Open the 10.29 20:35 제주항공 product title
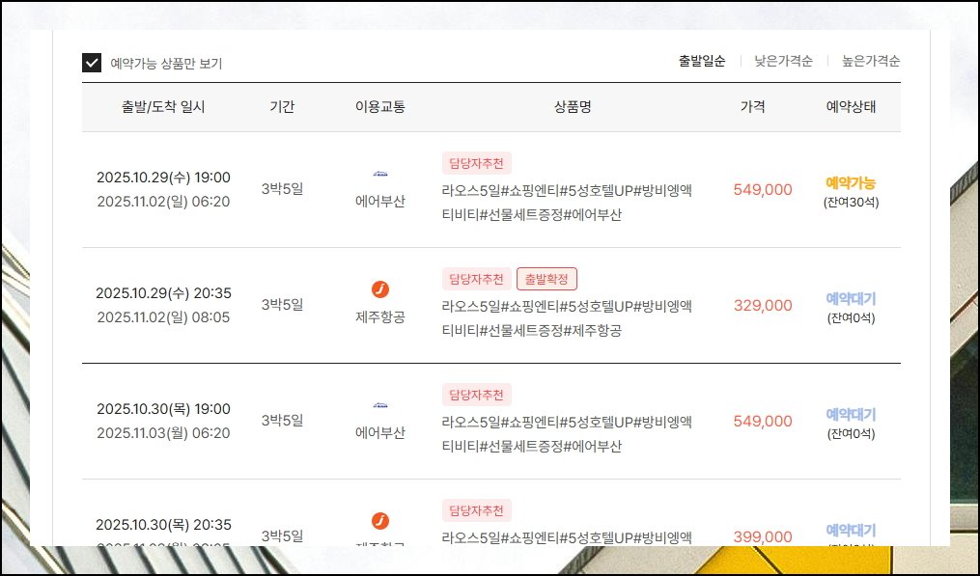The image size is (980, 576). pos(567,318)
